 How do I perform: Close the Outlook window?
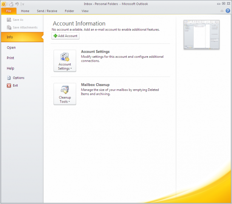click(229, 3)
